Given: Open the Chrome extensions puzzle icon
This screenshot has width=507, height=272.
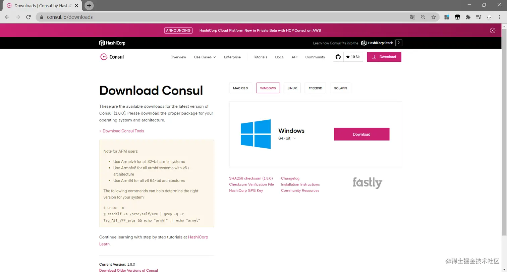Looking at the screenshot, I should click(468, 17).
